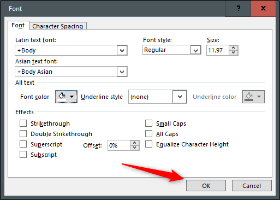
Task: Check the Small Caps option
Action: pyautogui.click(x=148, y=123)
